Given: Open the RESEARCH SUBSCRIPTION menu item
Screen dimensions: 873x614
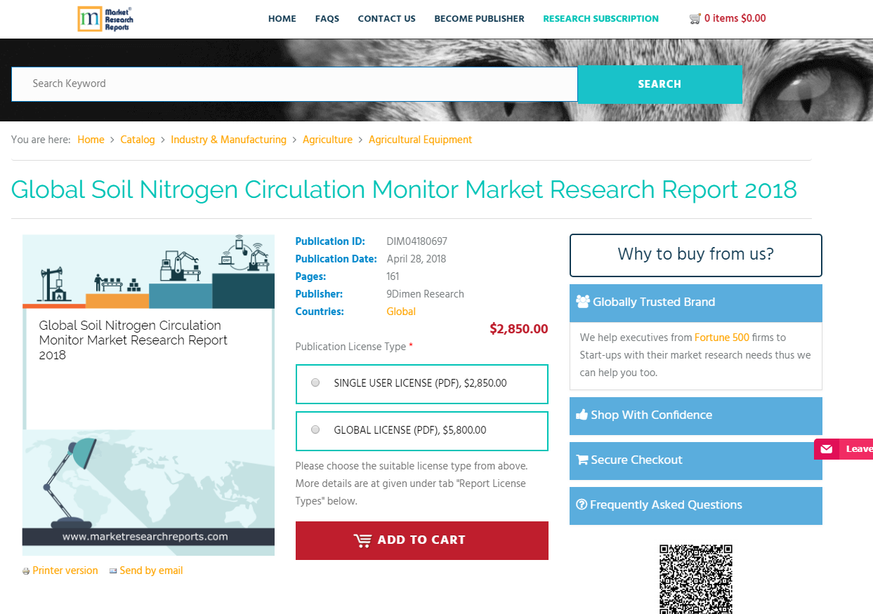Looking at the screenshot, I should (x=601, y=19).
